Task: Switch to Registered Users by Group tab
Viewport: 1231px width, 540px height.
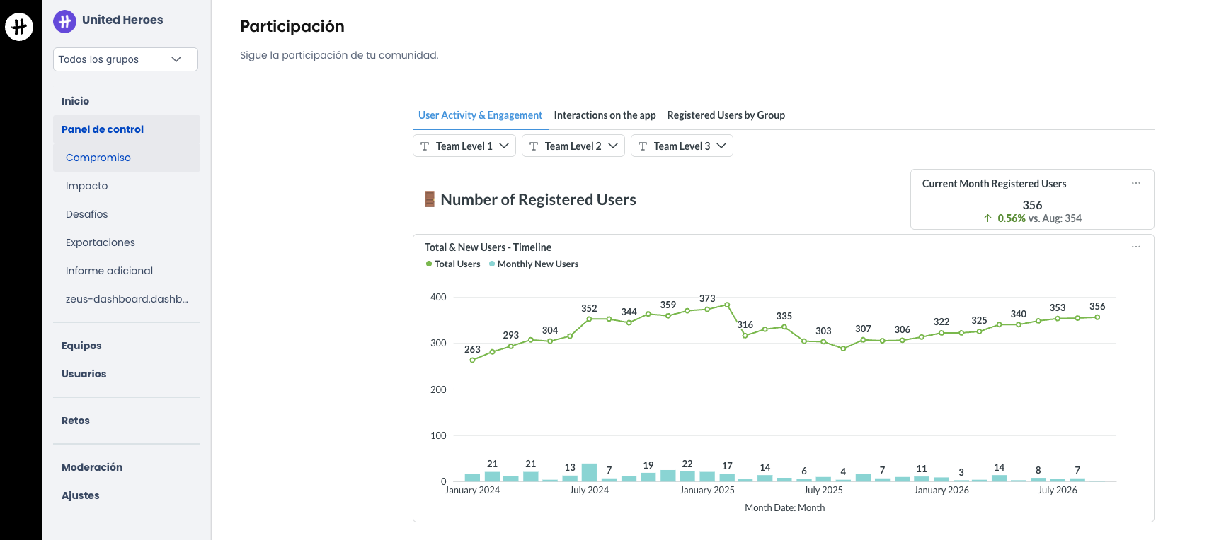Action: point(726,115)
